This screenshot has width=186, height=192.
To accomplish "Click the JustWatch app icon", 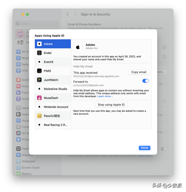I will click(39, 80).
